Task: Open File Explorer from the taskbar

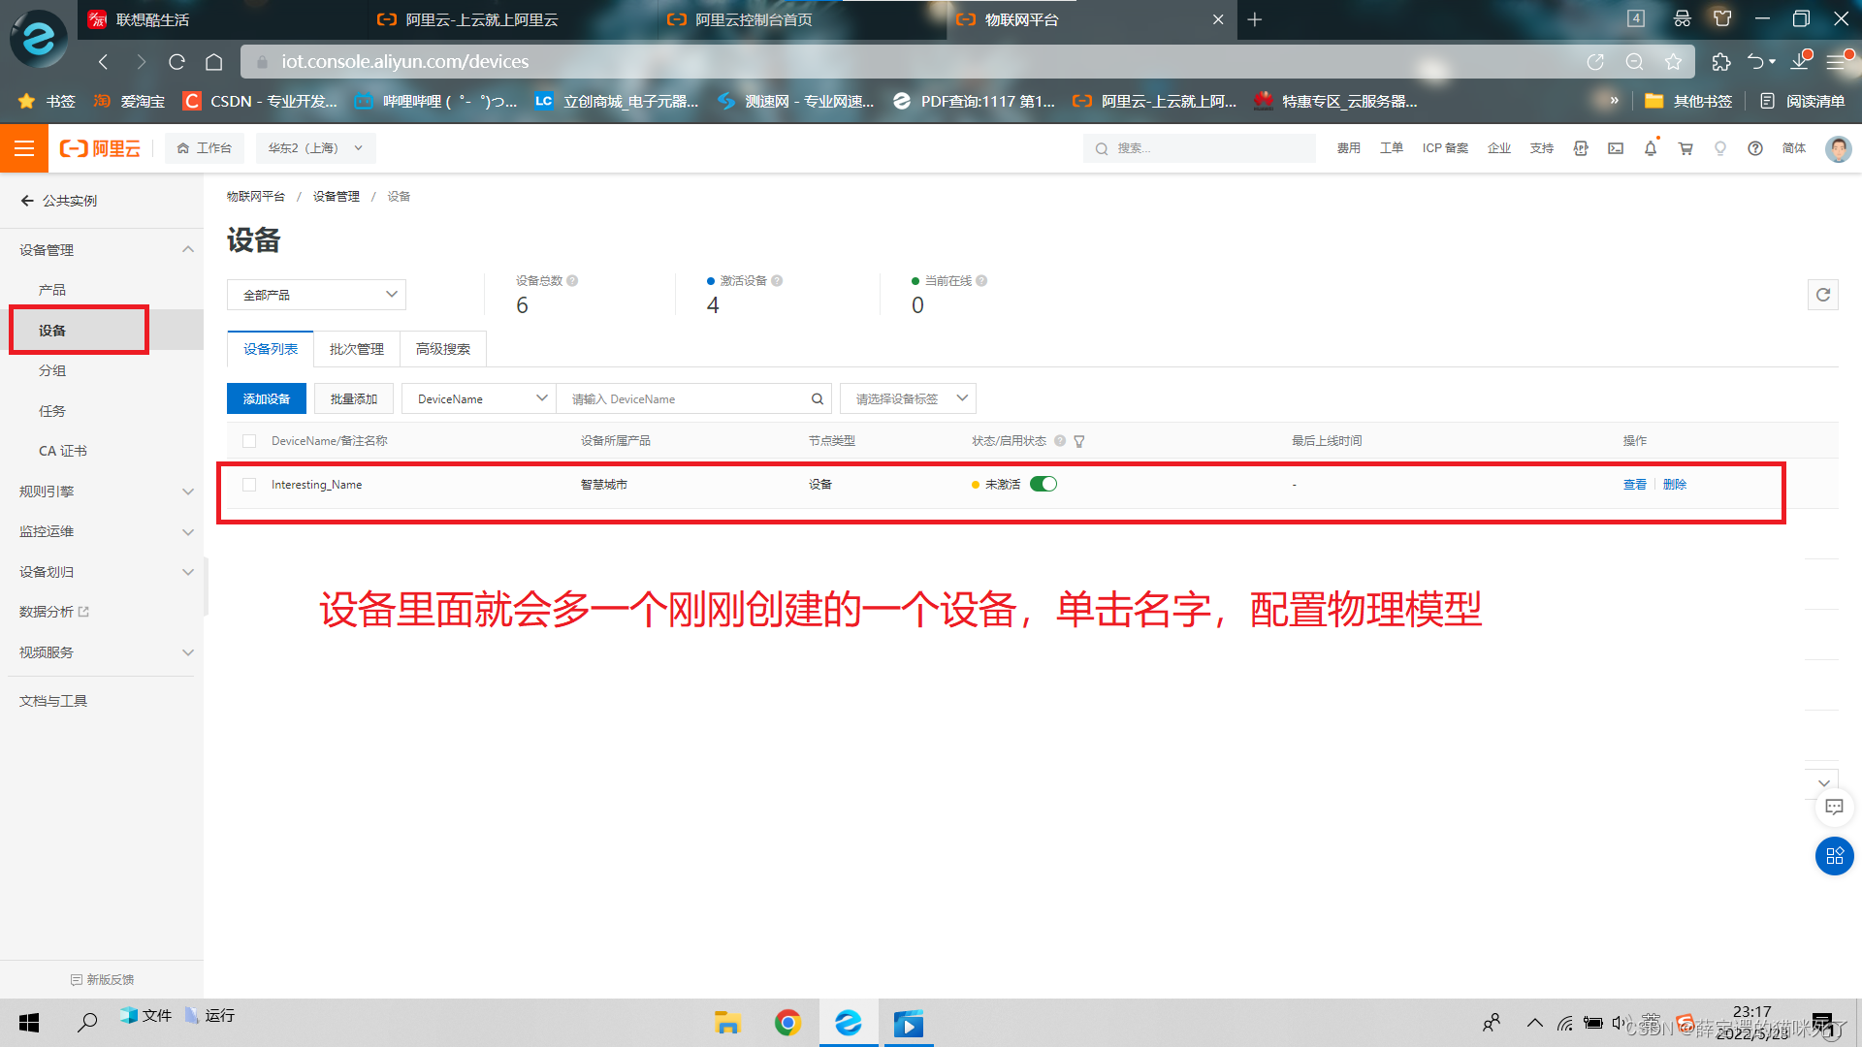Action: pyautogui.click(x=727, y=1023)
